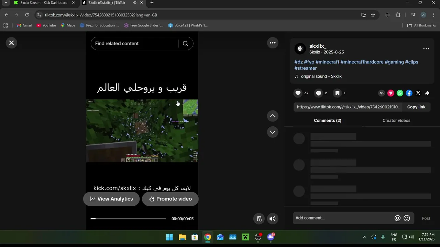Open the tab search dropdown arrow
Image resolution: width=440 pixels, height=247 pixels.
point(6,3)
